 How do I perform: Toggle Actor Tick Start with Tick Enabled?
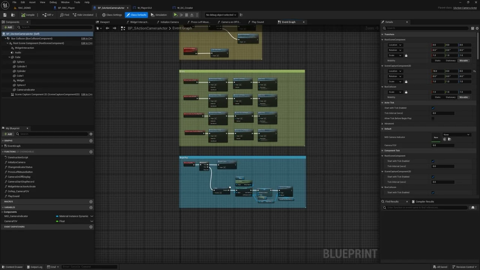tap(433, 108)
